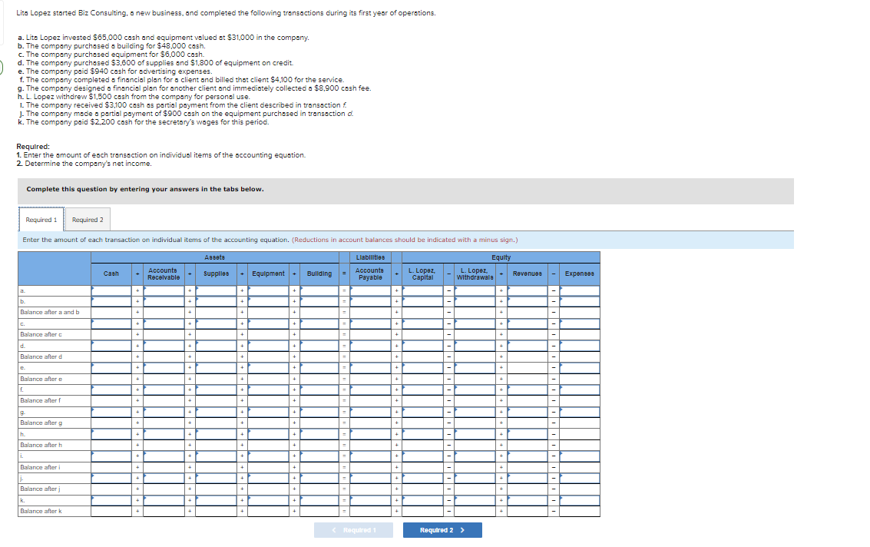Image resolution: width=870 pixels, height=547 pixels.
Task: Click the Assets group header
Action: (x=215, y=257)
